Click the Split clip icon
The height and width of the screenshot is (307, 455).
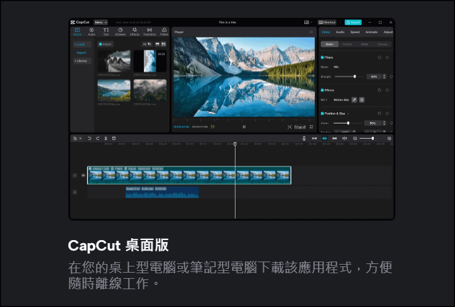pyautogui.click(x=106, y=138)
